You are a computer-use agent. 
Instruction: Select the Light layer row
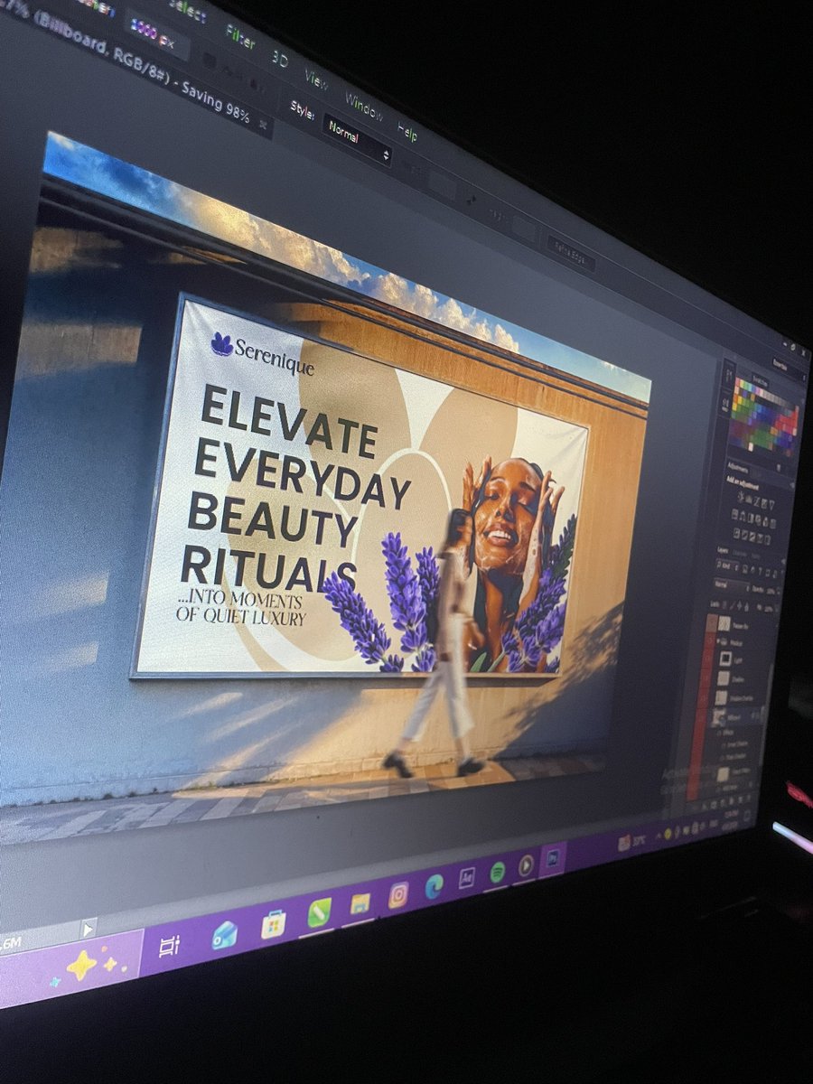(735, 659)
